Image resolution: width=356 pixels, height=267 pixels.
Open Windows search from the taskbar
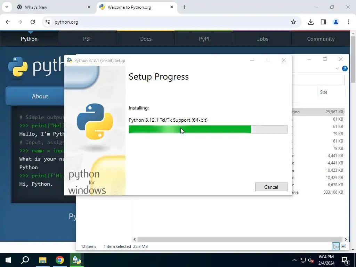pos(25,260)
